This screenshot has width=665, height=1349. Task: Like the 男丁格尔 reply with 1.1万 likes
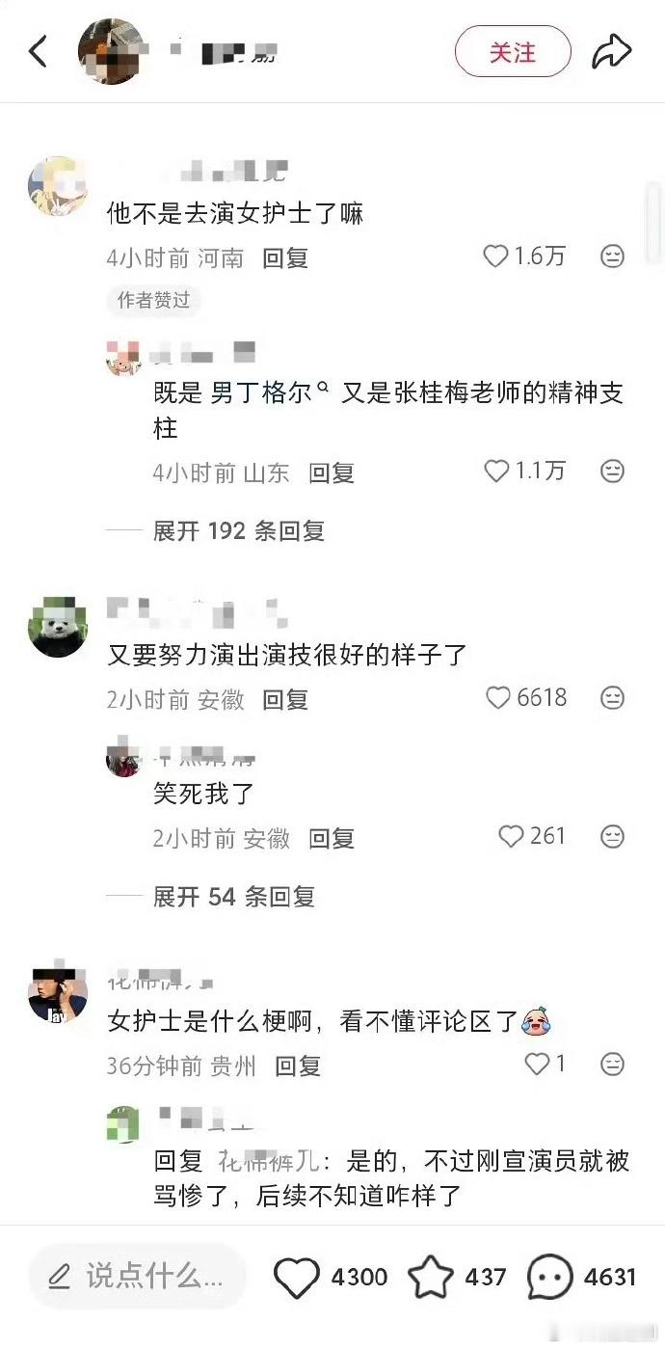(x=494, y=471)
